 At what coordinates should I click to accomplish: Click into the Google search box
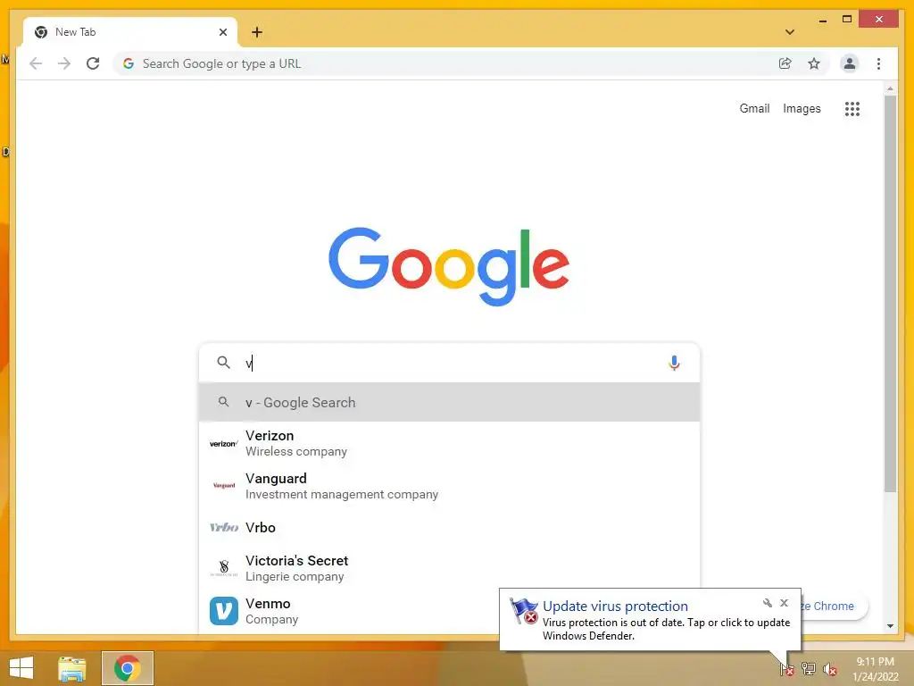pyautogui.click(x=450, y=363)
